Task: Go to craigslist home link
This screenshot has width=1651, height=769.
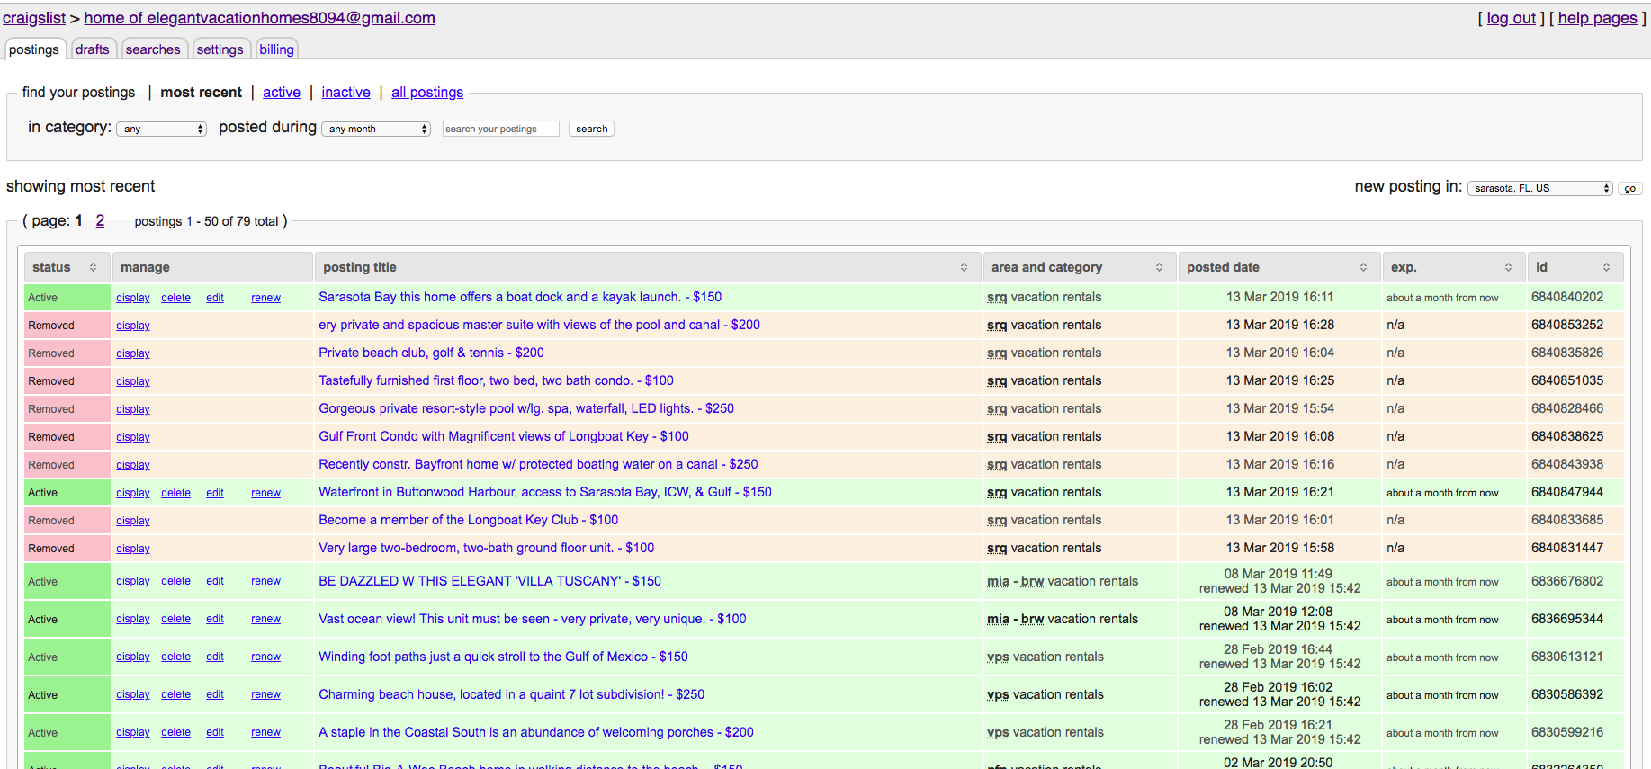Action: point(34,18)
